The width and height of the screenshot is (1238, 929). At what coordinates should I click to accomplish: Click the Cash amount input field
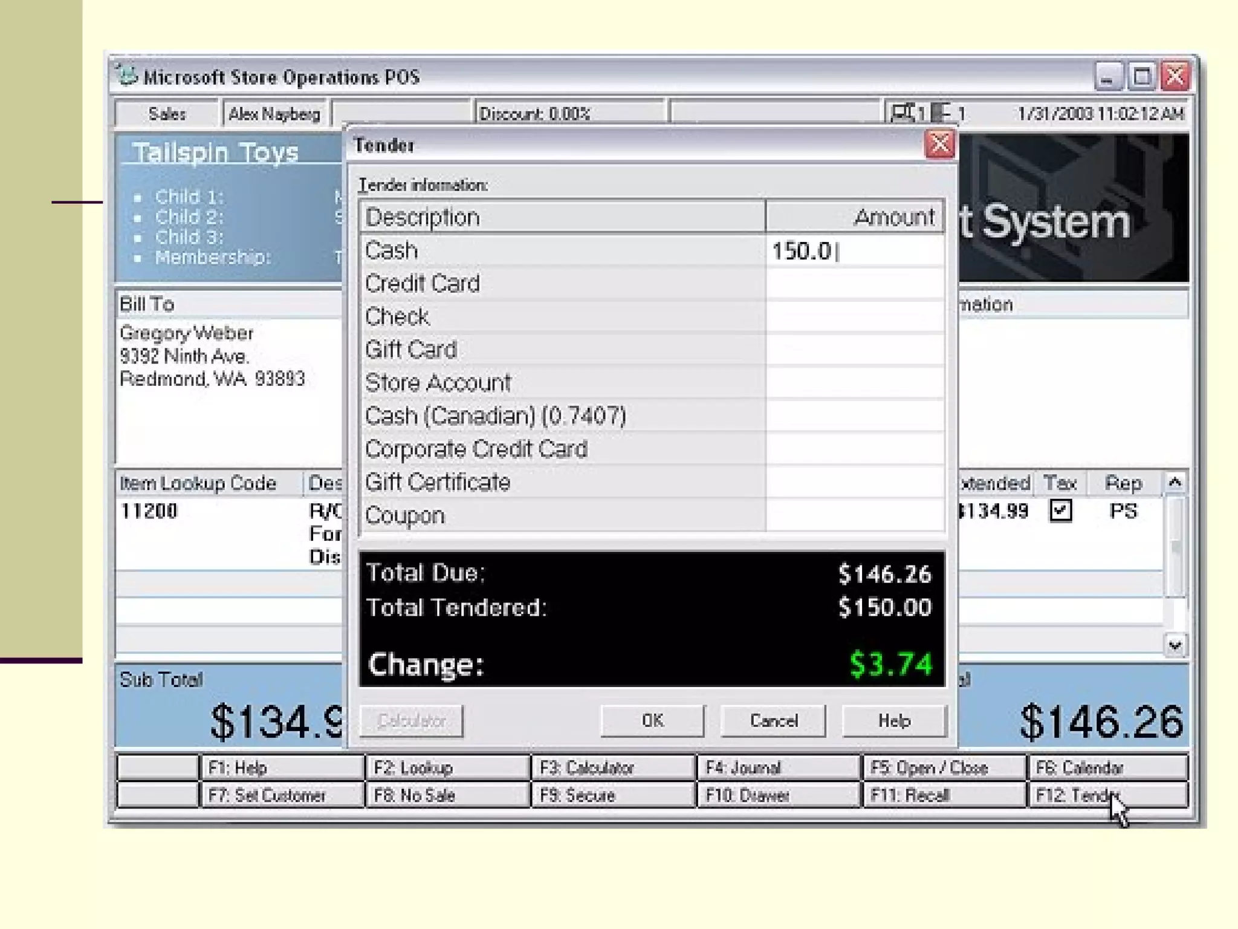tap(854, 251)
